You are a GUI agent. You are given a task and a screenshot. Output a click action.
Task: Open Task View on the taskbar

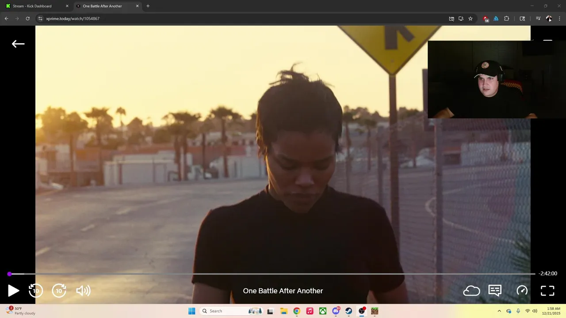[x=270, y=311]
